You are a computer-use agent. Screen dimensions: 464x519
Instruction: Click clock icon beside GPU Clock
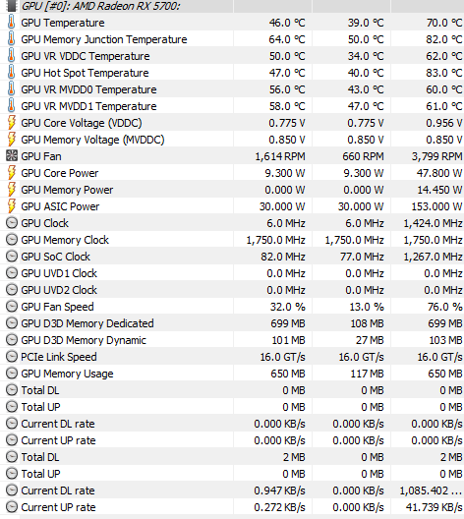click(12, 223)
